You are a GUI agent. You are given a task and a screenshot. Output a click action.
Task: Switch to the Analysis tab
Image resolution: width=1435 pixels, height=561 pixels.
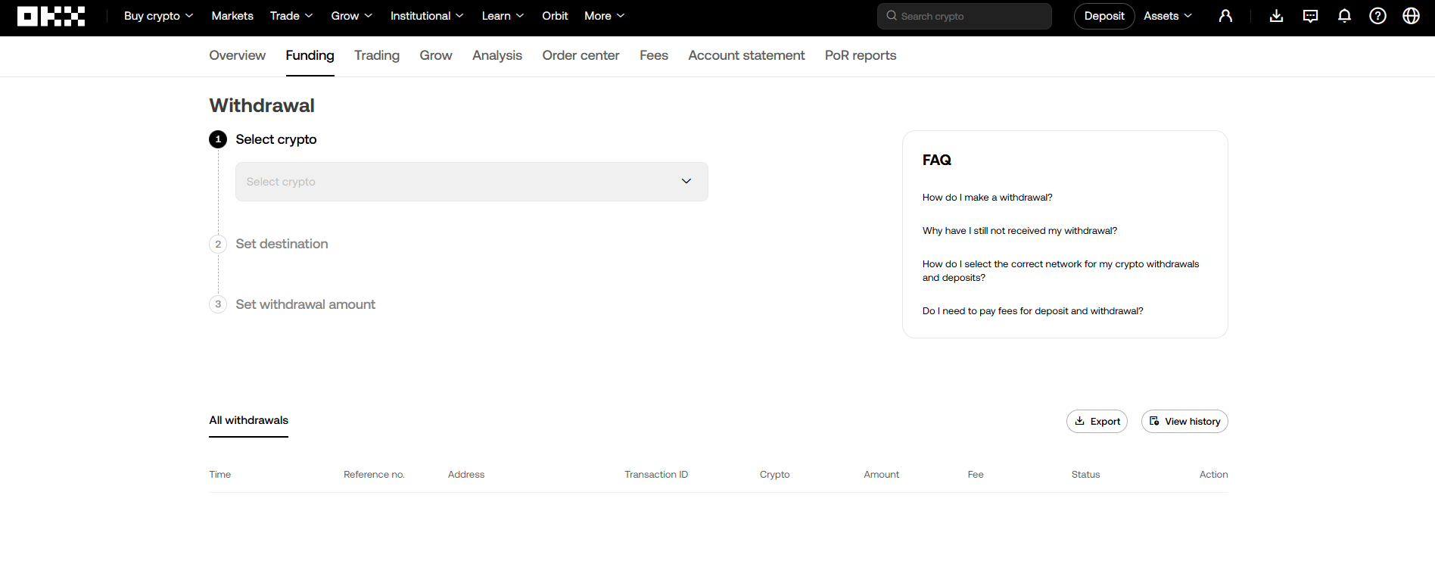(x=497, y=55)
